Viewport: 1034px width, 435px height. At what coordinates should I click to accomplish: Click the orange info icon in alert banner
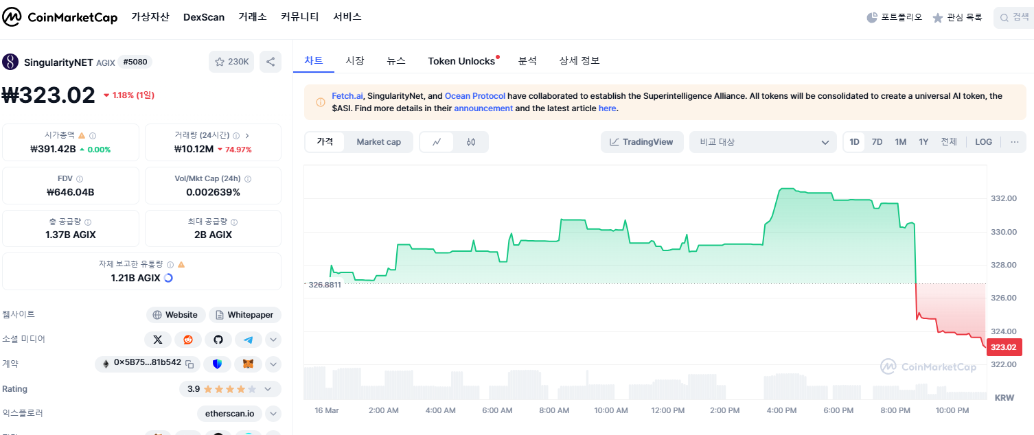321,102
